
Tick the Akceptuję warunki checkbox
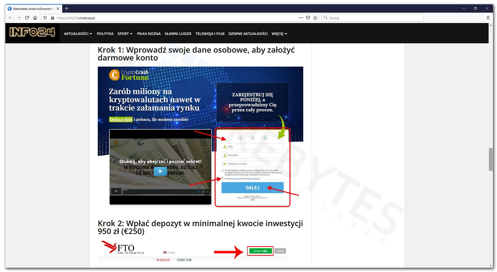pyautogui.click(x=223, y=178)
